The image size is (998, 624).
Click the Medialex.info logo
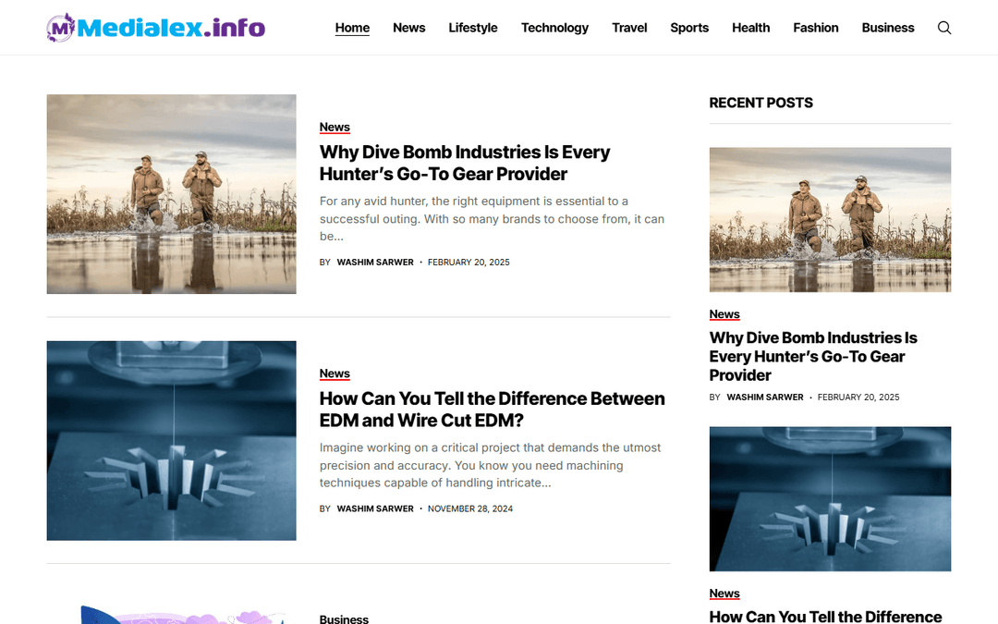pos(156,28)
